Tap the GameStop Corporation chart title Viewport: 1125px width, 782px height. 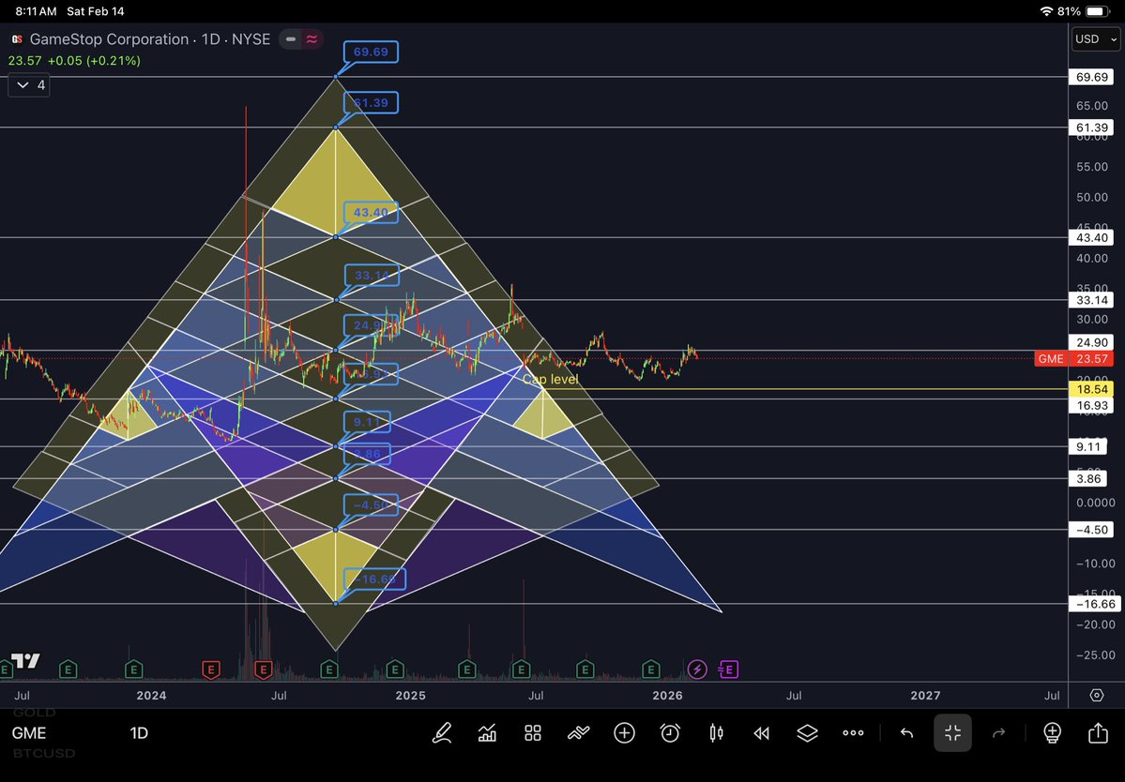[150, 39]
